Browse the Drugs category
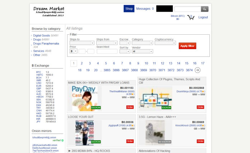The width and height of the screenshot is (250, 153). 37,40
